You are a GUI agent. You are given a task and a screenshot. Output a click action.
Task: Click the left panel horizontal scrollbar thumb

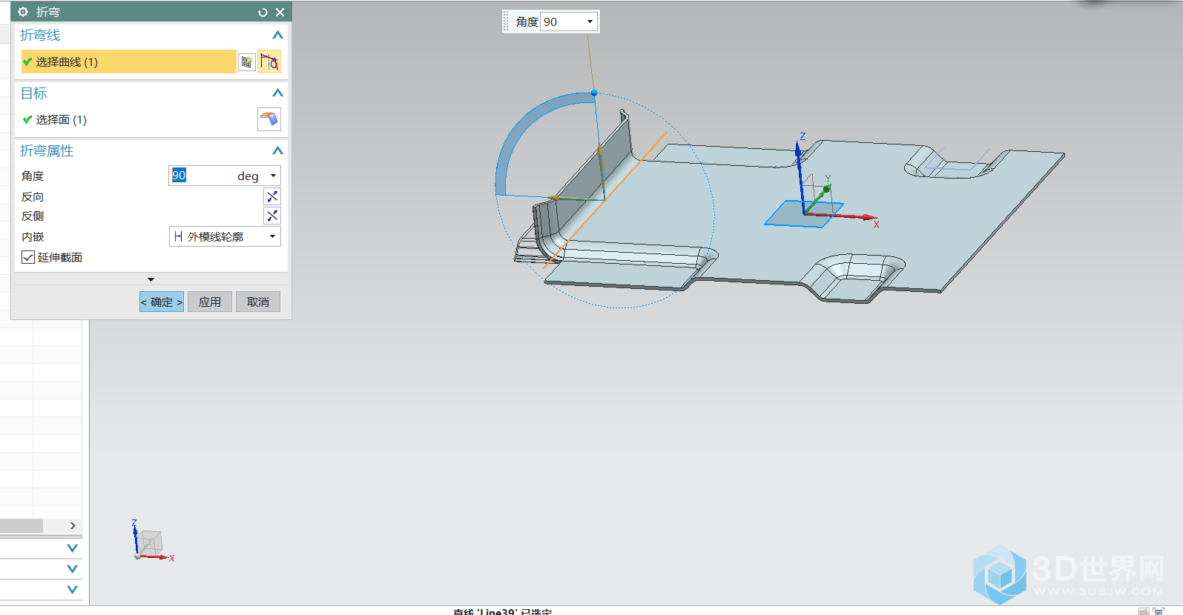click(x=22, y=525)
